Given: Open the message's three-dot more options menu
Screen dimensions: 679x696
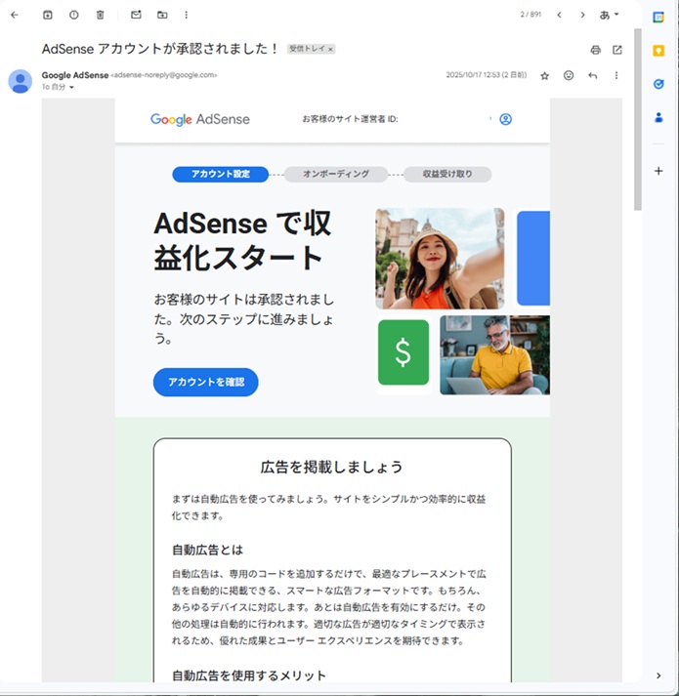Looking at the screenshot, I should coord(615,75).
